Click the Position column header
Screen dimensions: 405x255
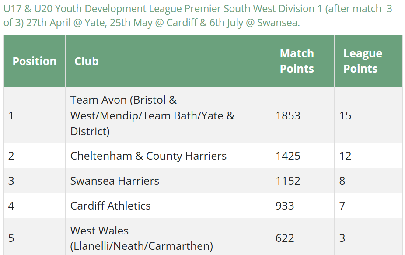35,61
